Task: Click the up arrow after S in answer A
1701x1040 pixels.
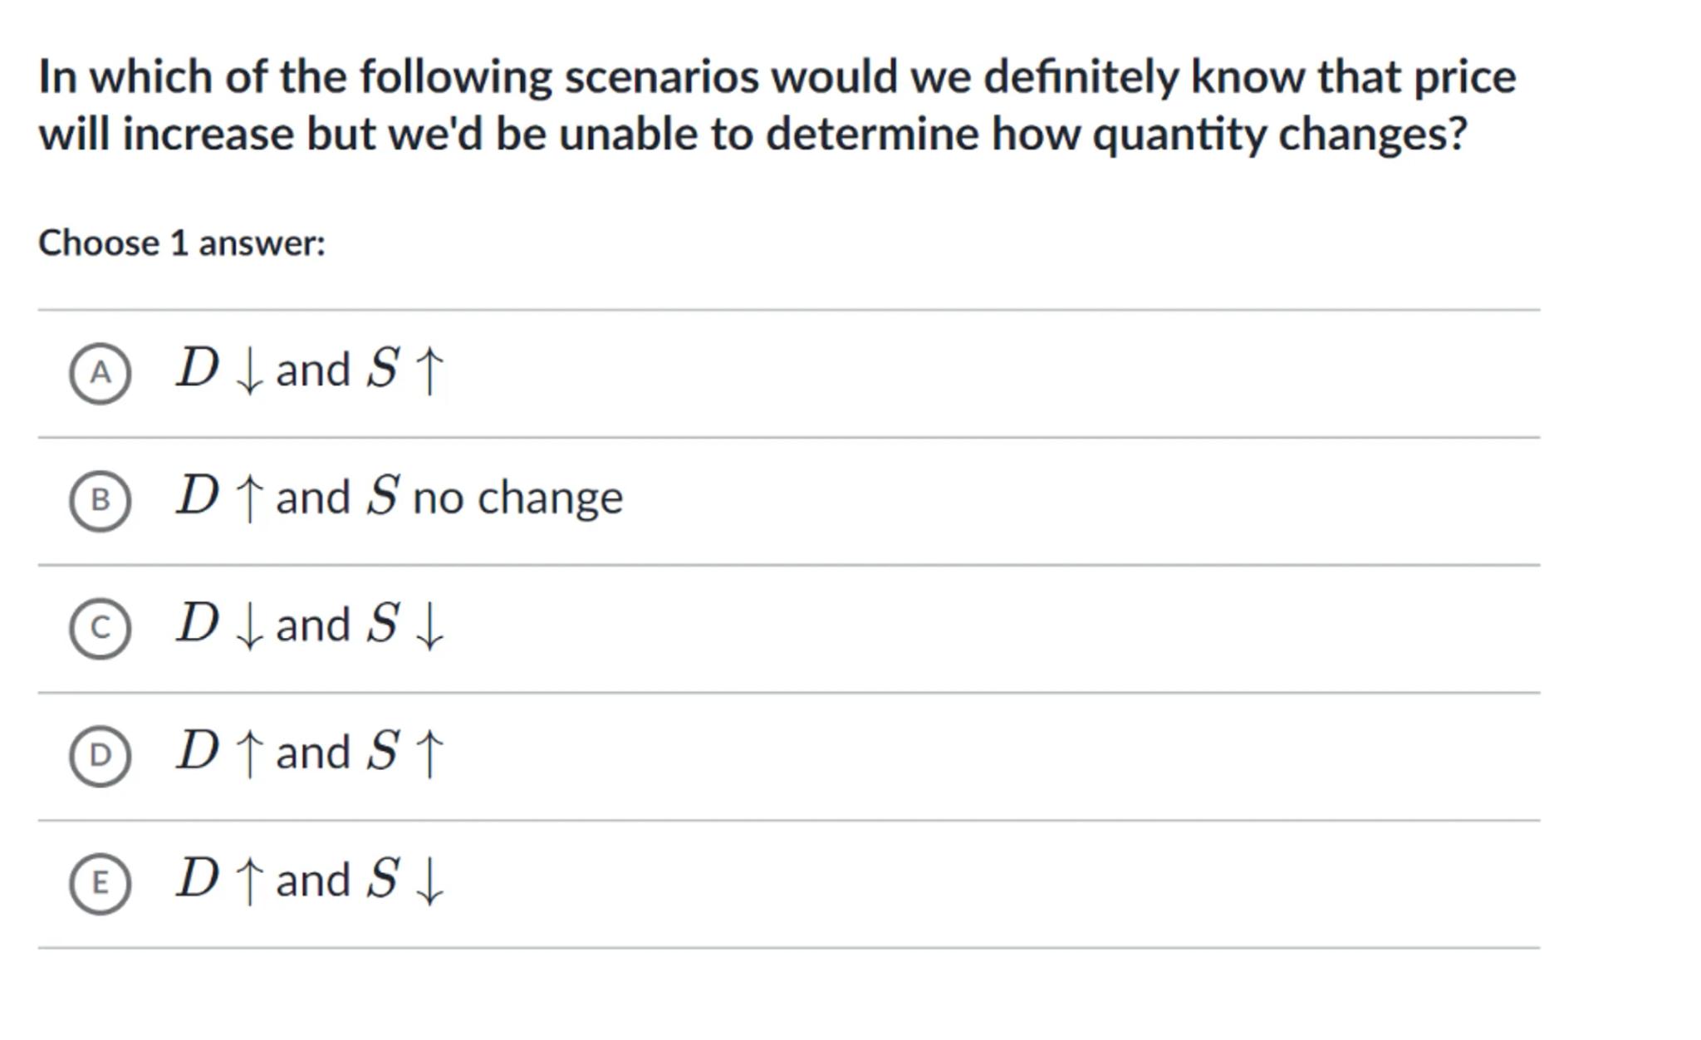Action: coord(429,370)
